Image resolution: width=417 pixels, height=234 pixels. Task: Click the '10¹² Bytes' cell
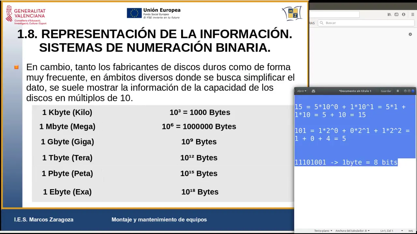(x=199, y=158)
